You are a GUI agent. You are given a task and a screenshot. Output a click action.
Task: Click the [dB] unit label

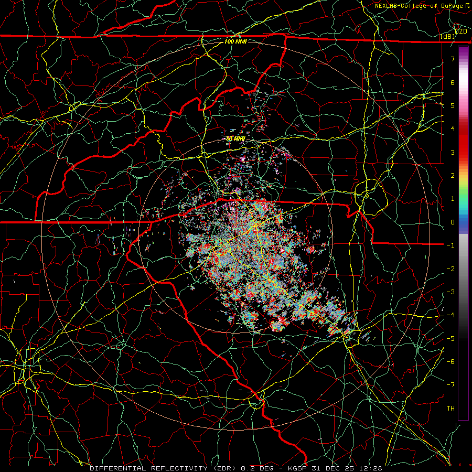pyautogui.click(x=448, y=37)
